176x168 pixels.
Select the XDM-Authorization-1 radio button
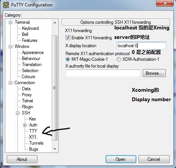tap(119, 59)
